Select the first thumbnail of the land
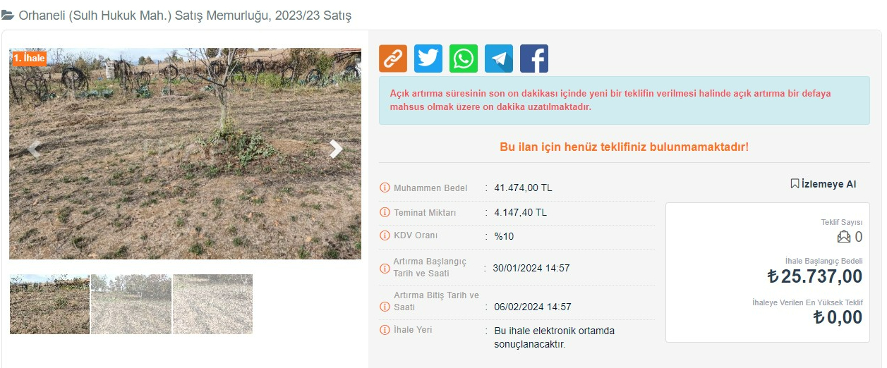This screenshot has width=887, height=368. [x=49, y=304]
